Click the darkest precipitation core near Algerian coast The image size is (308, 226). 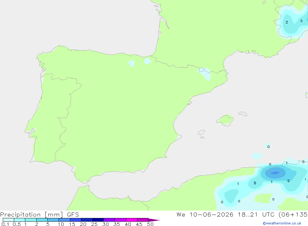(x=275, y=173)
